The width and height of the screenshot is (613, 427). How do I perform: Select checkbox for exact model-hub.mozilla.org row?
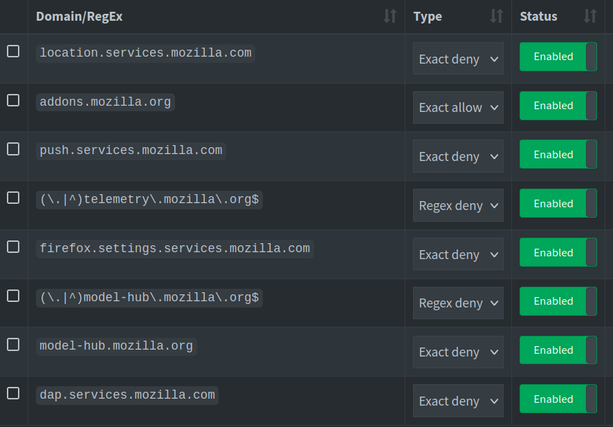click(13, 345)
